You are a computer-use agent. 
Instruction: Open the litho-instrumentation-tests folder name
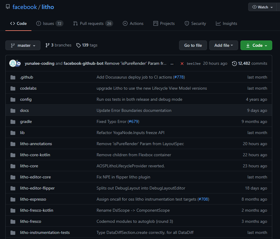(x=45, y=232)
